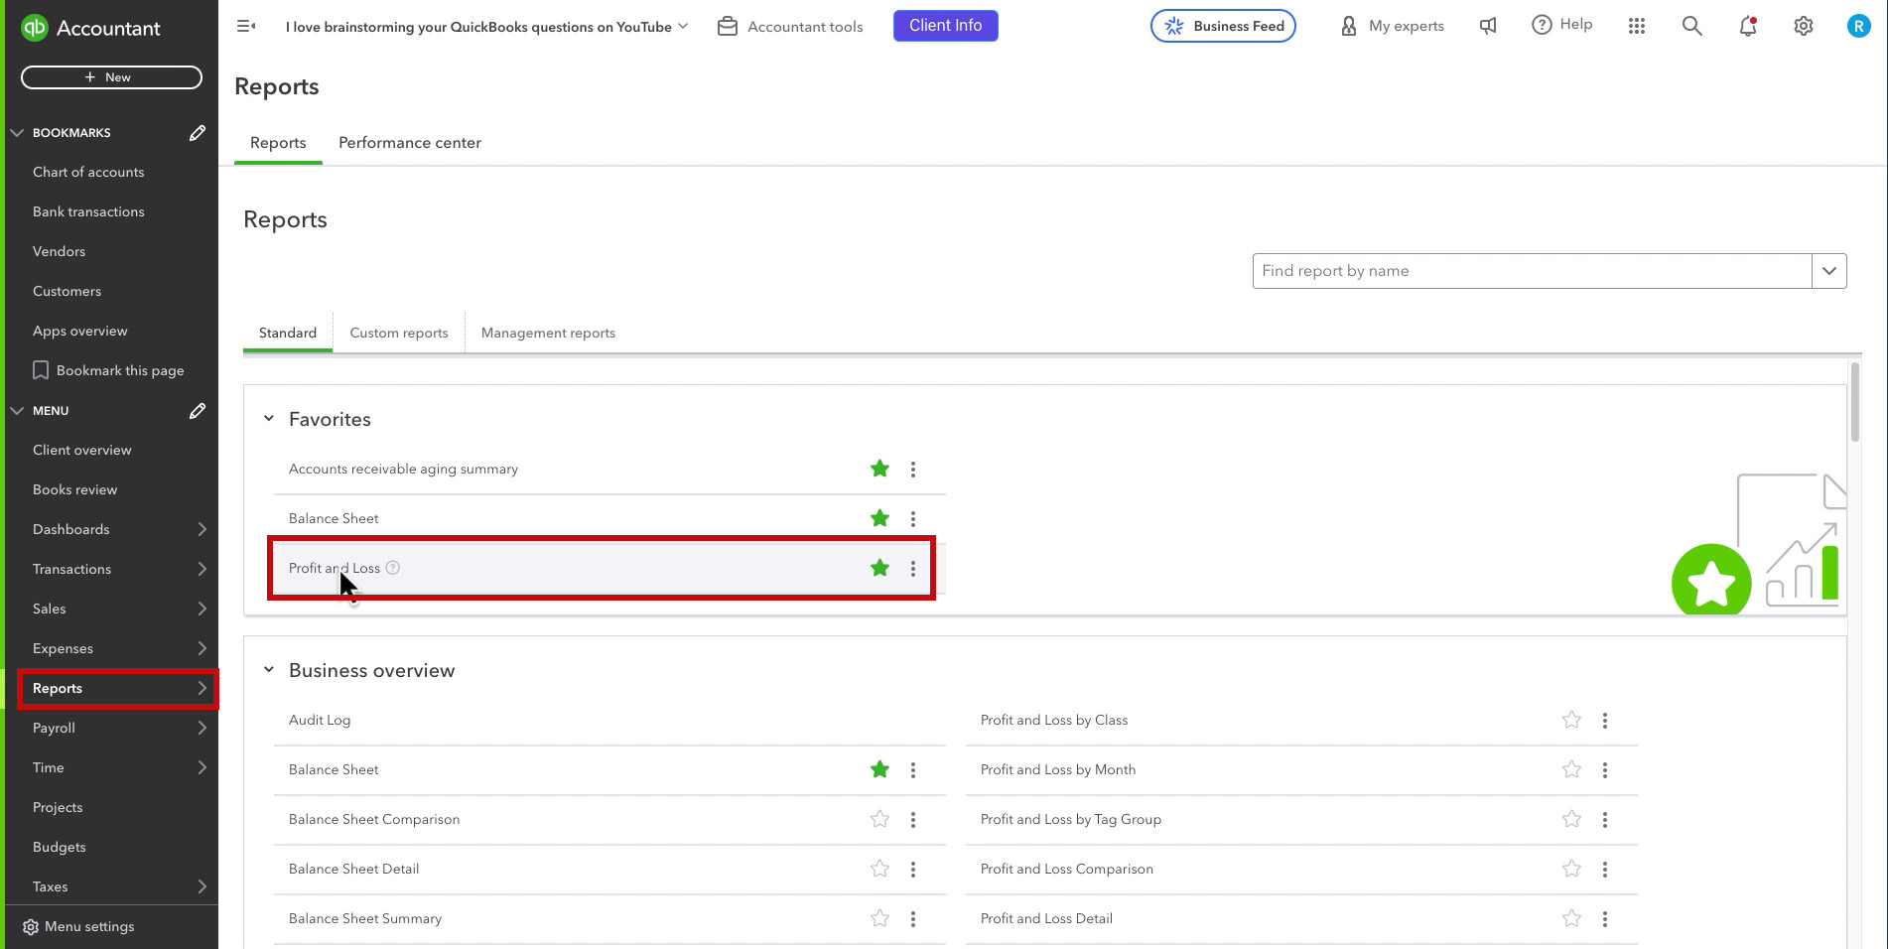Switch to the Management reports tab
Viewport: 1888px width, 949px height.
click(x=548, y=333)
